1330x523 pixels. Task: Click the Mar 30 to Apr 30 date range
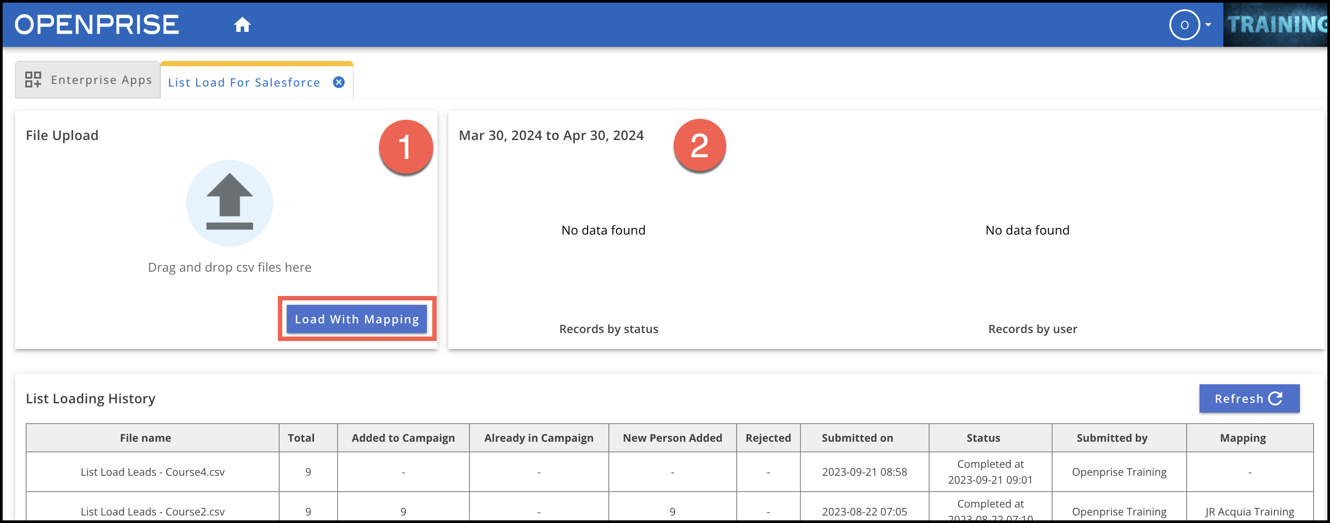(551, 136)
